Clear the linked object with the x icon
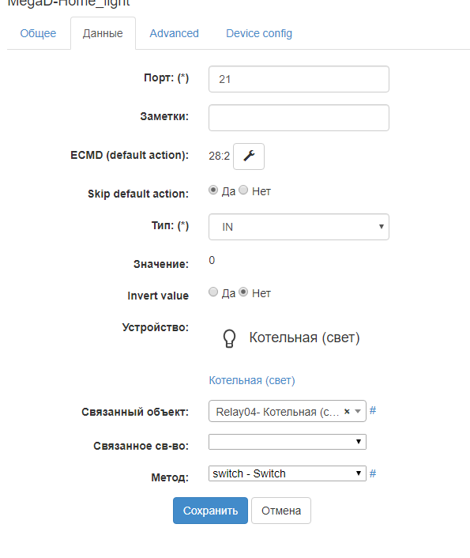Image resolution: width=470 pixels, height=558 pixels. (347, 411)
